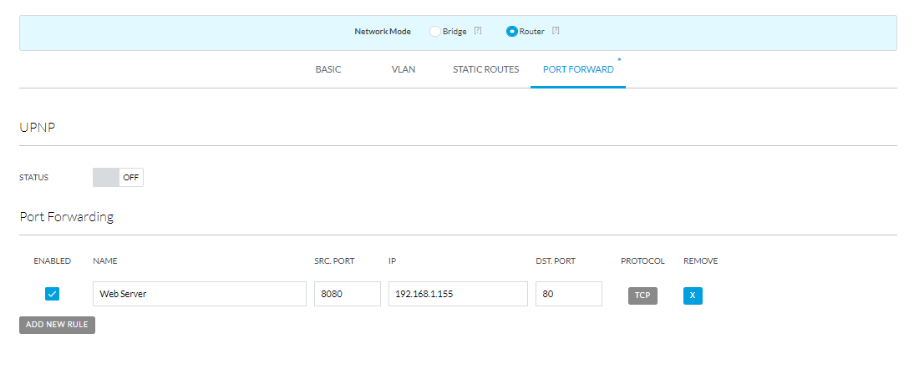
Task: Edit the destination port field showing 80
Action: [568, 294]
